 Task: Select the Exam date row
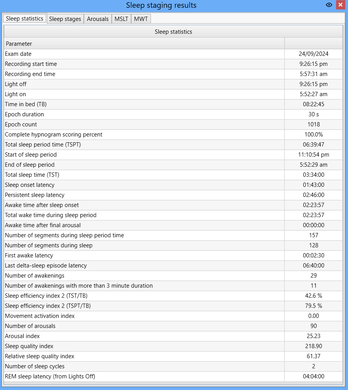[x=173, y=54]
